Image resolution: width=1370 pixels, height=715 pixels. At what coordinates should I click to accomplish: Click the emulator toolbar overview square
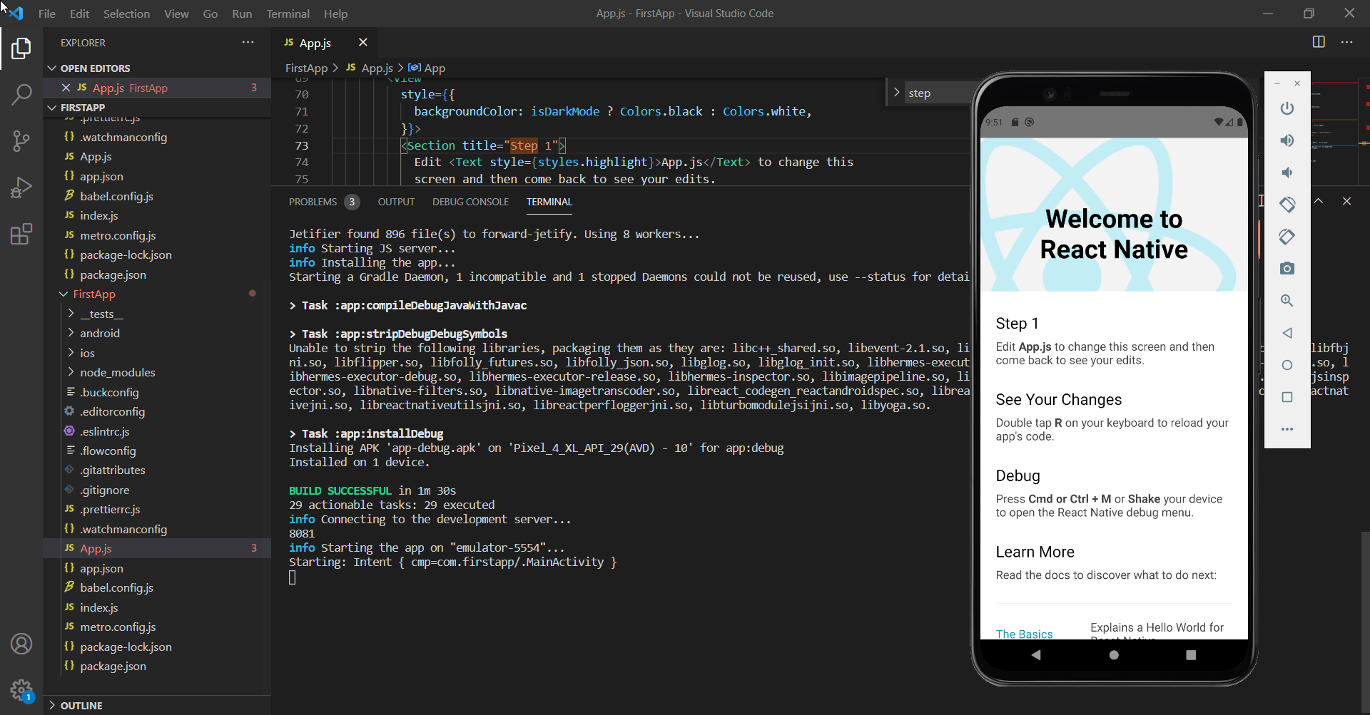[x=1287, y=397]
